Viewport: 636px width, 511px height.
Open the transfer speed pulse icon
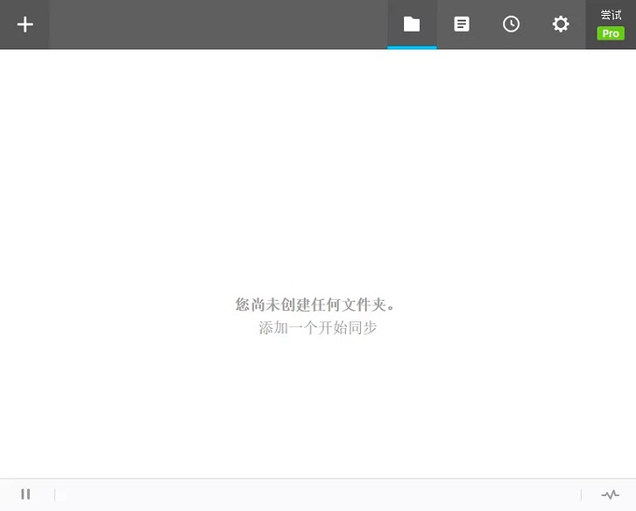point(610,494)
